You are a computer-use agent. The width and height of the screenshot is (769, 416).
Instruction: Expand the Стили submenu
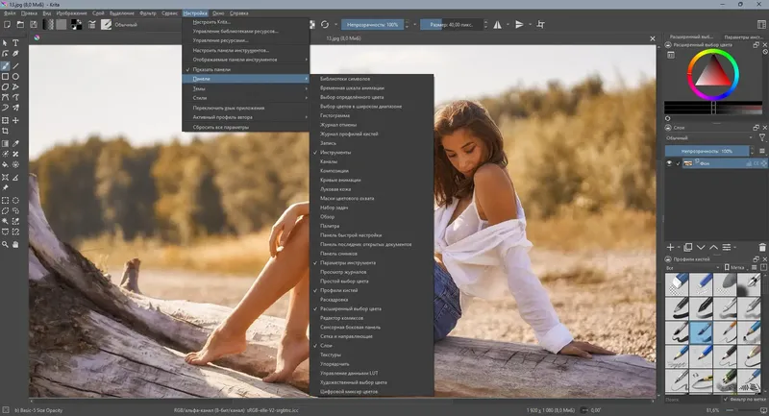coord(199,98)
